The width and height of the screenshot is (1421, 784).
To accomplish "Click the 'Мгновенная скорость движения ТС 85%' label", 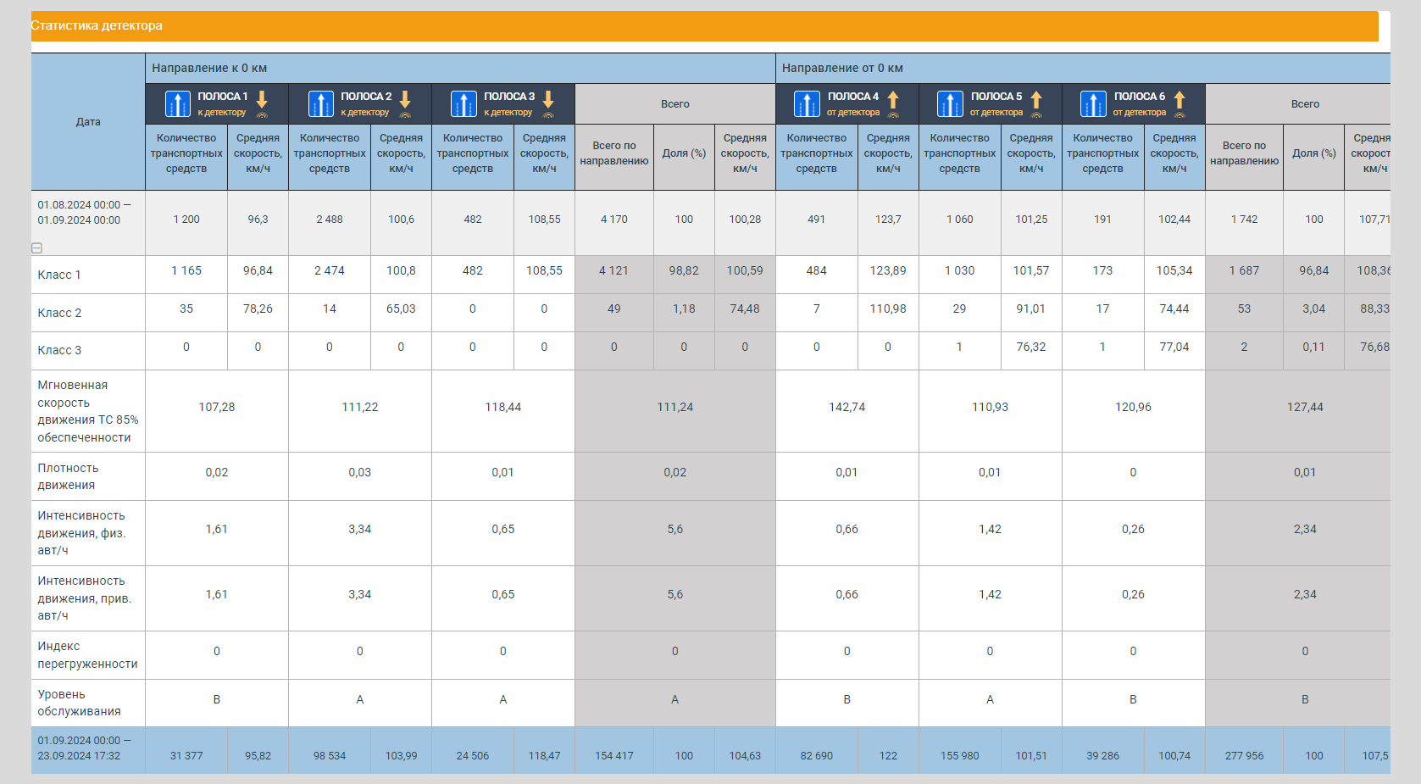I will tap(87, 411).
